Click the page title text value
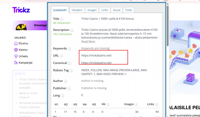Screen dimensions: 200x117 108,19
